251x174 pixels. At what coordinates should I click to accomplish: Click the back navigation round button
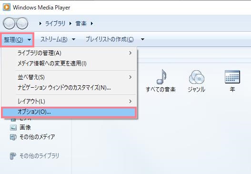pyautogui.click(x=9, y=23)
